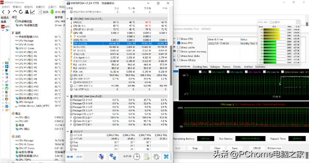Click the 电压 voltage section icon
Image resolution: width=309 pixels, height=163 pixels.
[x=13, y=113]
